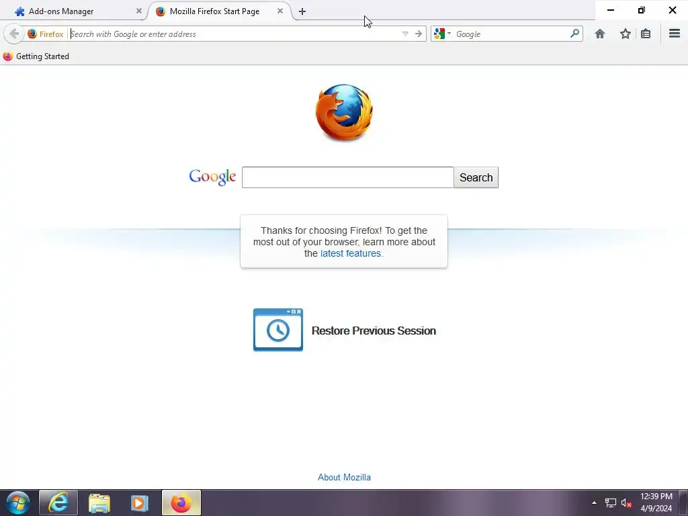Click the Firefox logo on start page
The width and height of the screenshot is (688, 516).
click(344, 113)
